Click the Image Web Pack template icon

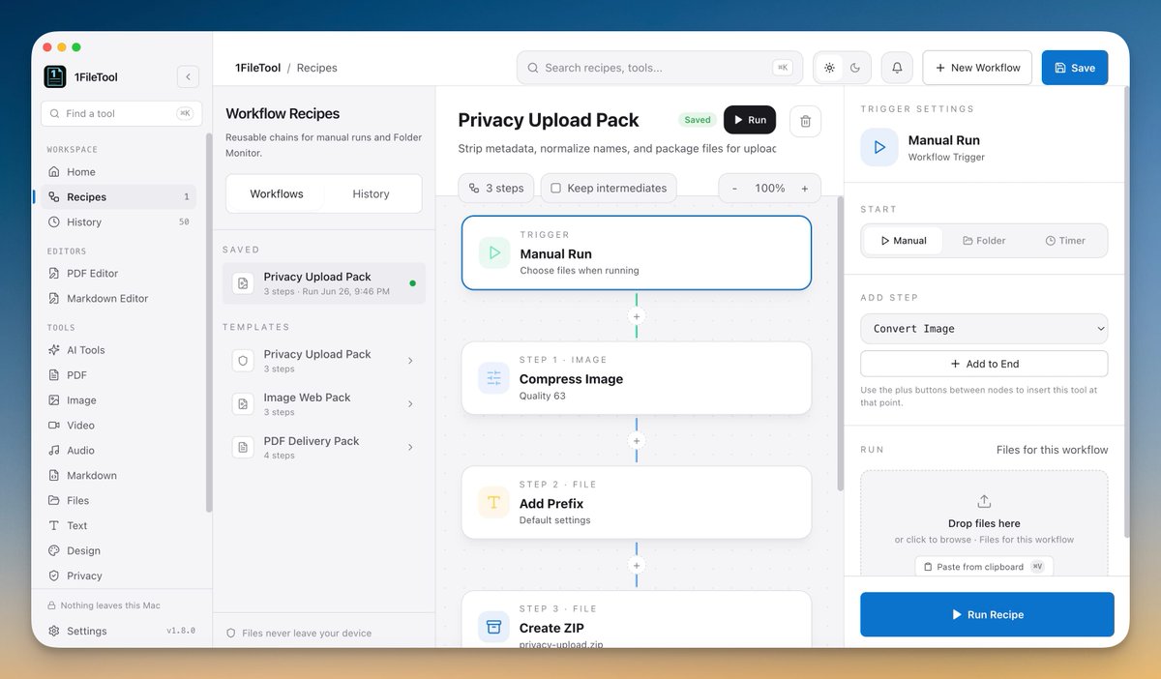pos(243,404)
